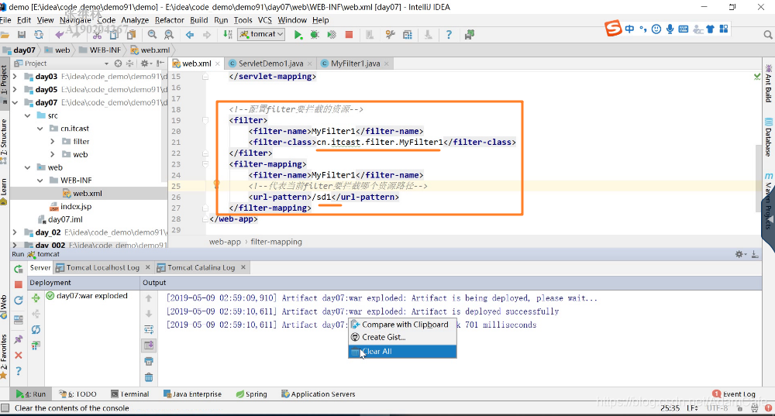775x416 pixels.
Task: Expand the day03 module node
Action: 15,77
